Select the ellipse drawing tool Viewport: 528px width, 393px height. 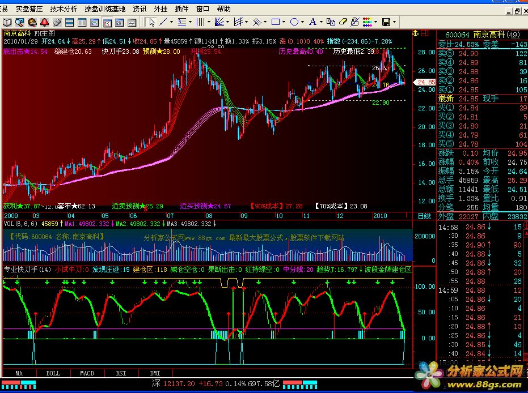(x=294, y=22)
